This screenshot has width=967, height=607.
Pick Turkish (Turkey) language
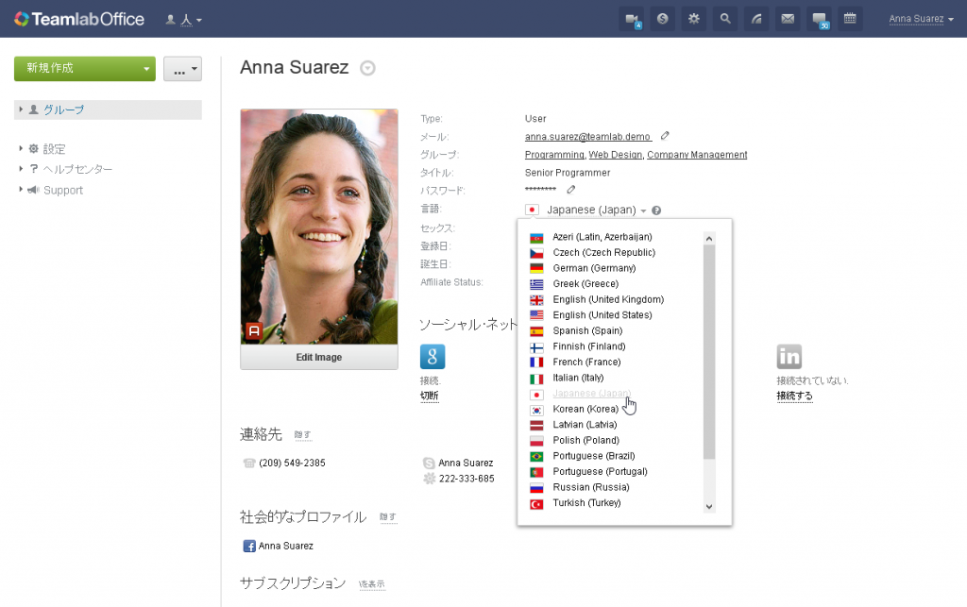click(x=586, y=503)
